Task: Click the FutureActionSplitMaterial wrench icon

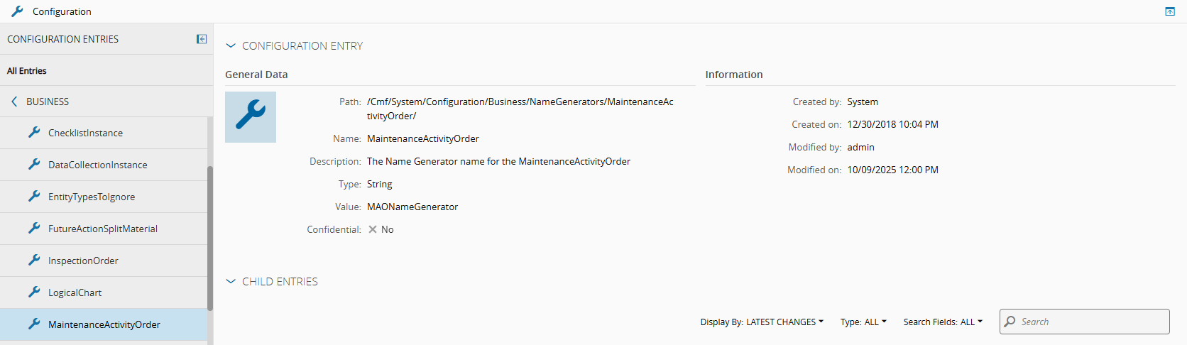Action: coord(34,228)
